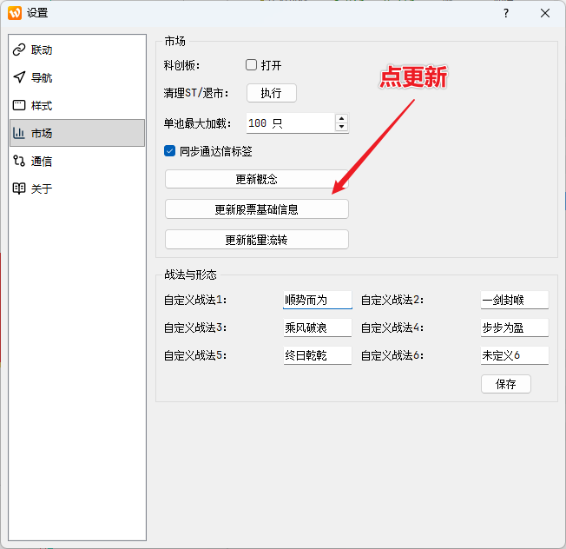Screen dimensions: 566x549
Task: Click the 单池最大加载 value field showing 100
Action: 291,123
